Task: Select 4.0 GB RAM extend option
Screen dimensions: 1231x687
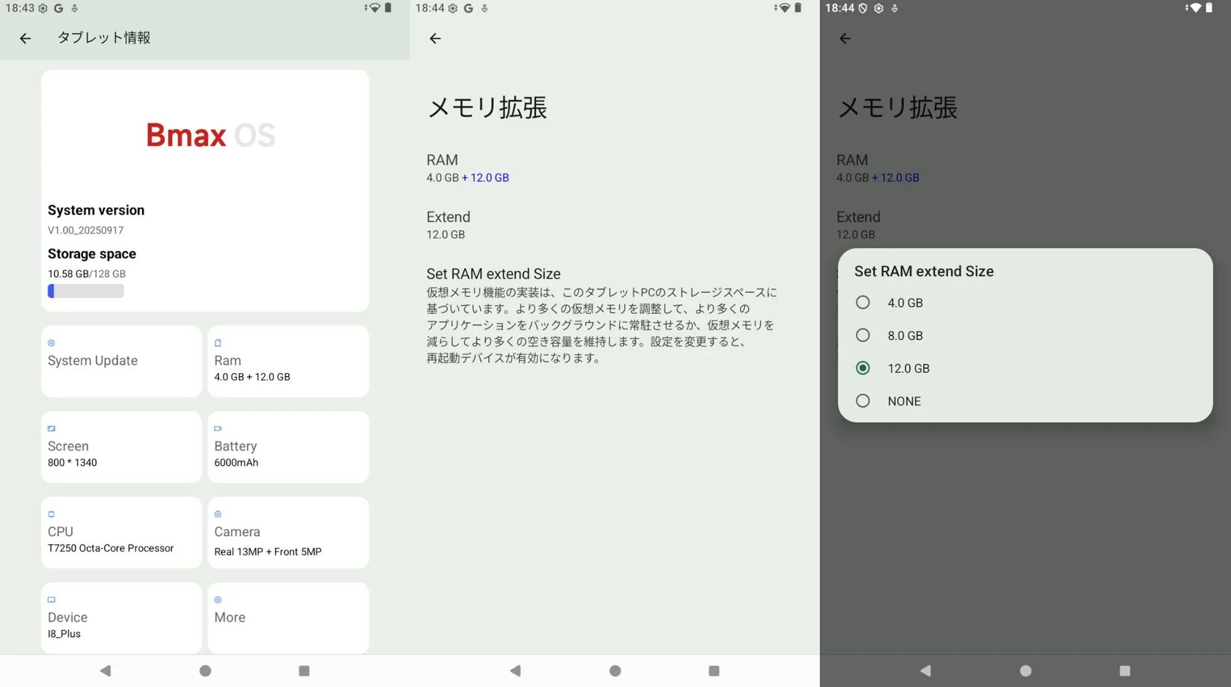Action: (x=863, y=302)
